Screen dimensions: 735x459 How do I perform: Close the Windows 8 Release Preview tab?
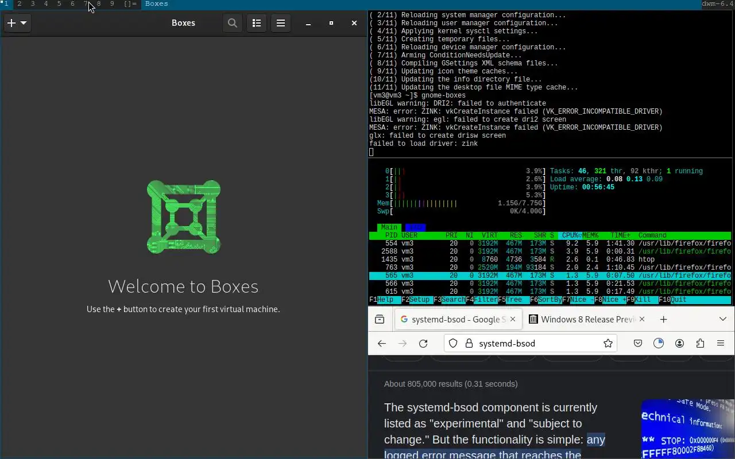642,319
